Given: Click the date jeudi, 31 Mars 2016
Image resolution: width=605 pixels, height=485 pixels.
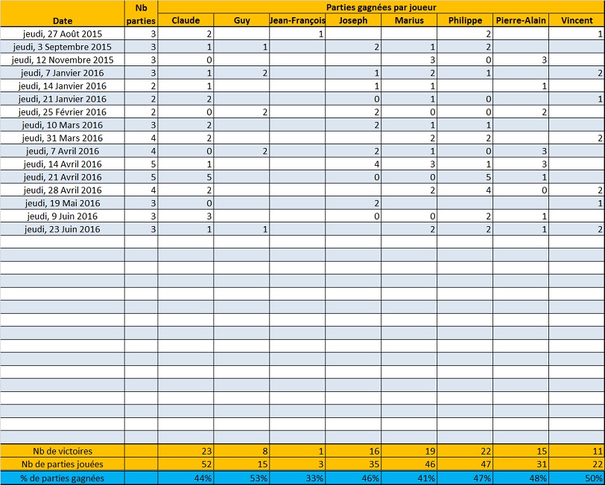Looking at the screenshot, I should (62, 138).
